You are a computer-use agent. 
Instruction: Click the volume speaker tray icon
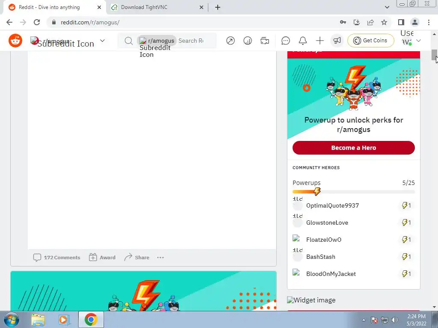[x=395, y=320]
